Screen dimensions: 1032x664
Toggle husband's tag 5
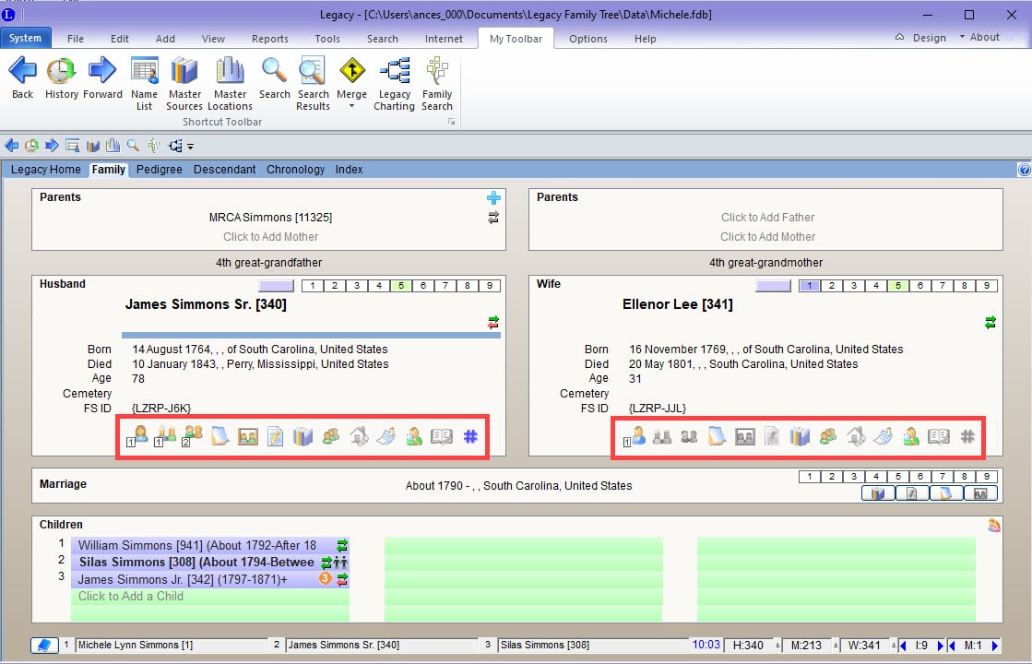401,286
